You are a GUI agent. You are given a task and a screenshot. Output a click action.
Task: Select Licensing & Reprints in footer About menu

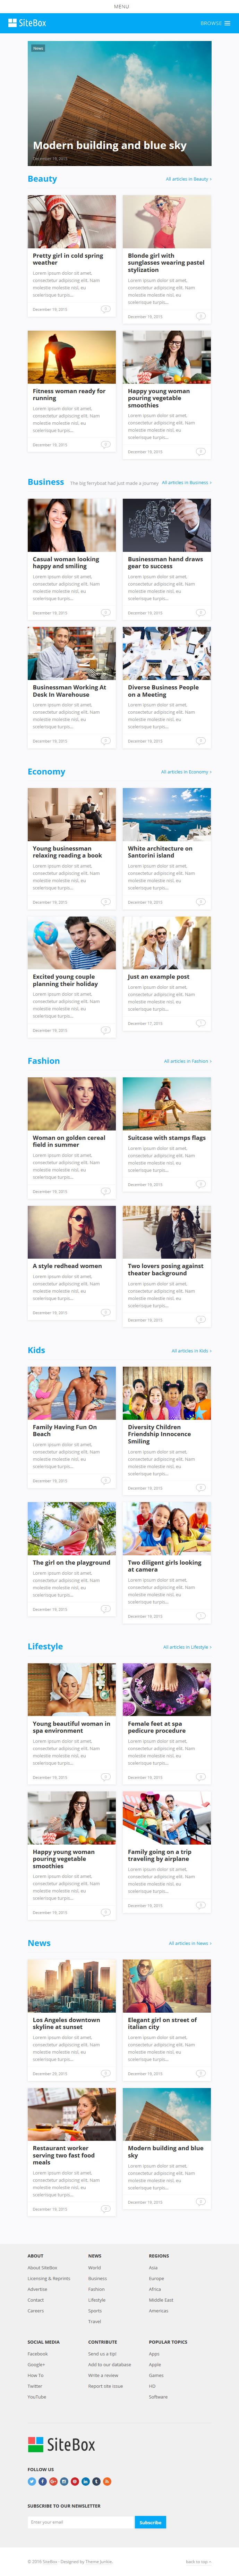pos(49,2278)
